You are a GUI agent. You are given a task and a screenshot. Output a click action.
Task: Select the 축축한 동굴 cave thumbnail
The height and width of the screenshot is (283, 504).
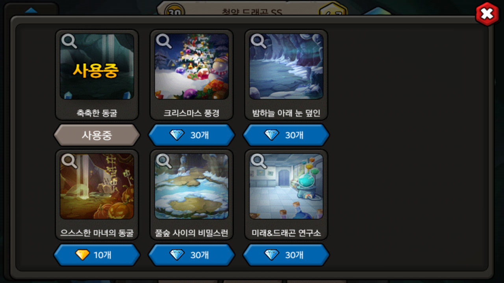pyautogui.click(x=97, y=66)
